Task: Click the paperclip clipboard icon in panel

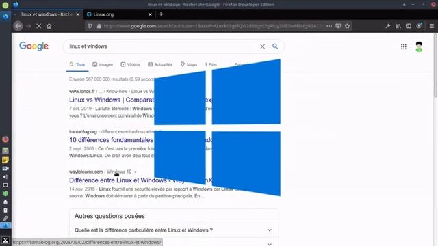Action: [5, 219]
